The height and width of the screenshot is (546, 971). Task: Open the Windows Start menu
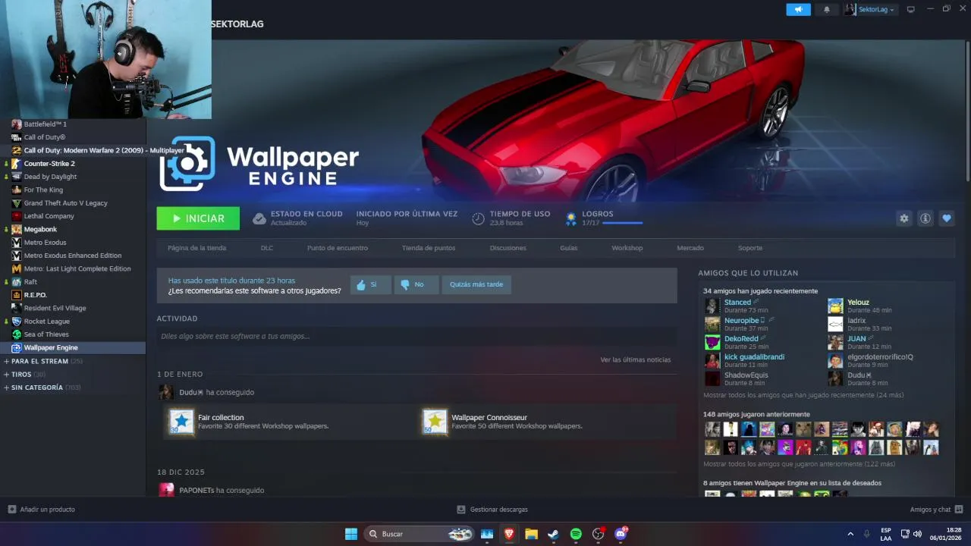(x=351, y=534)
